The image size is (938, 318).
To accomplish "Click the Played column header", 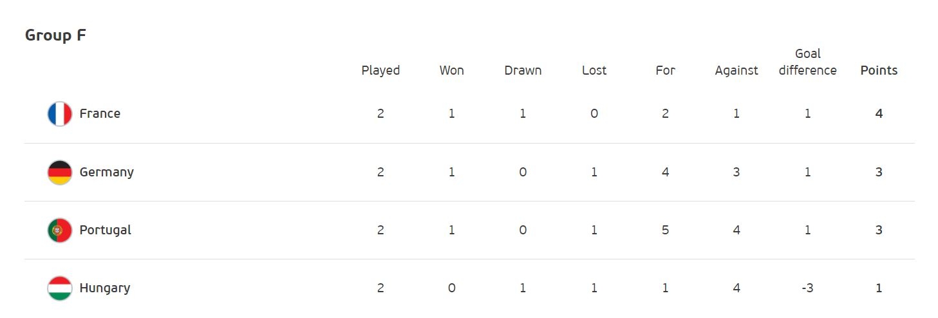I will tap(380, 70).
